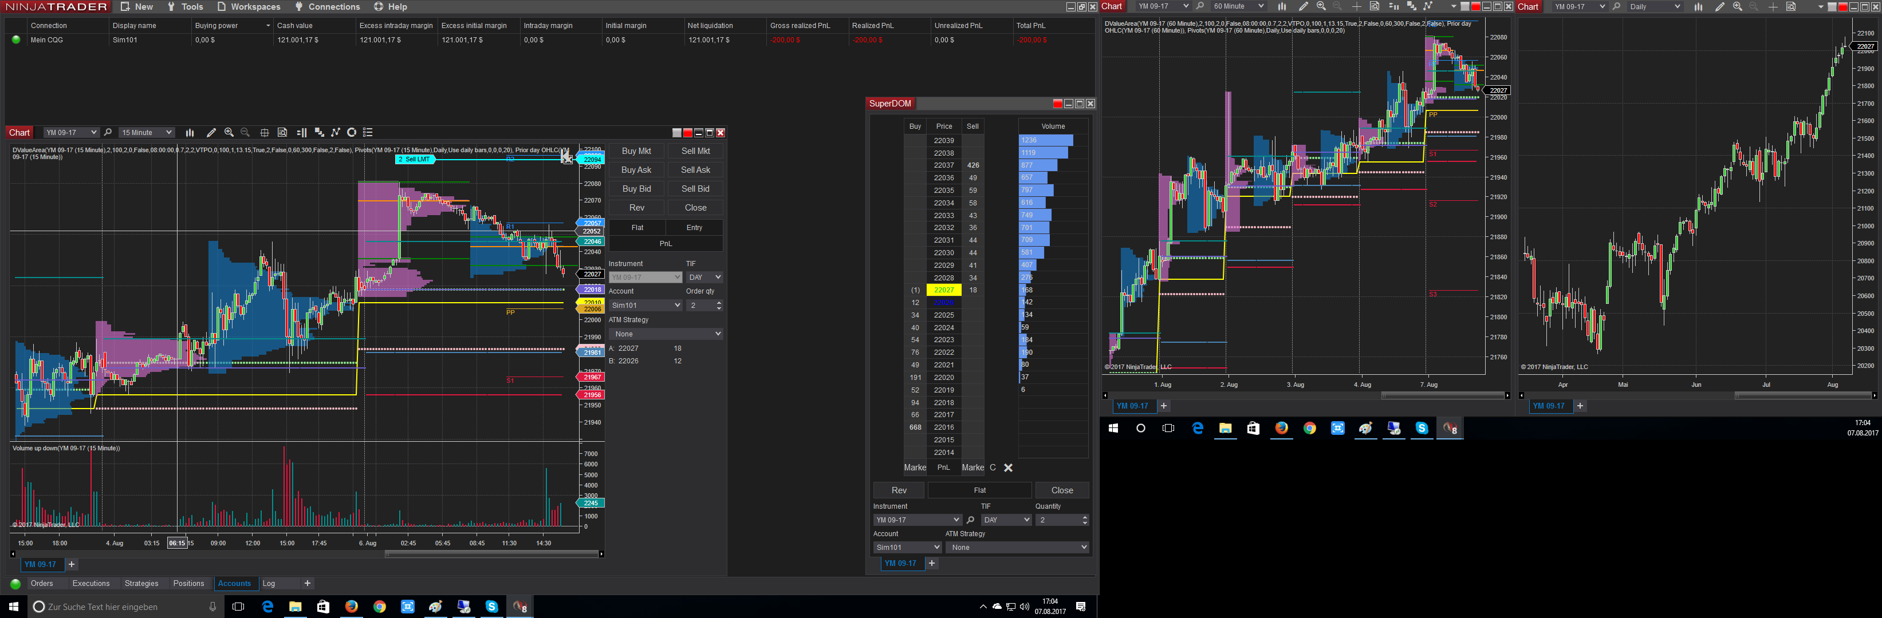Click red instrument link square in 15 Minute chart

coord(687,133)
